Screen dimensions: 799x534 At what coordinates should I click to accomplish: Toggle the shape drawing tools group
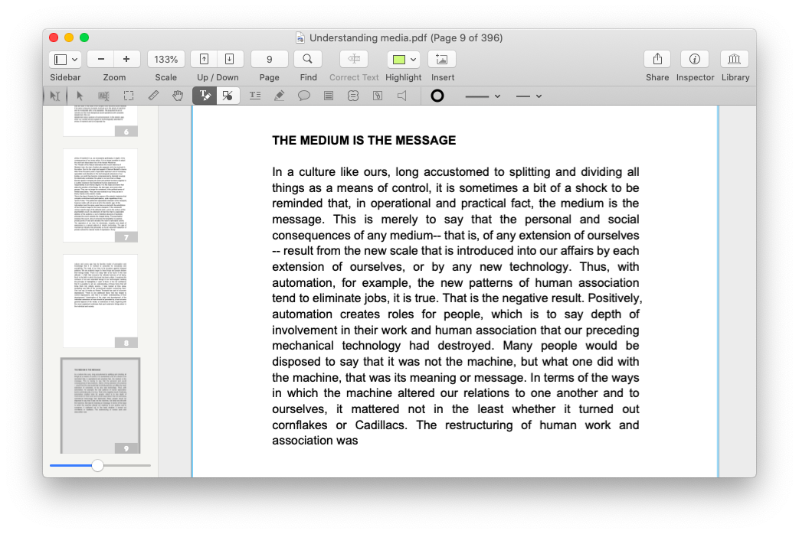(x=228, y=96)
